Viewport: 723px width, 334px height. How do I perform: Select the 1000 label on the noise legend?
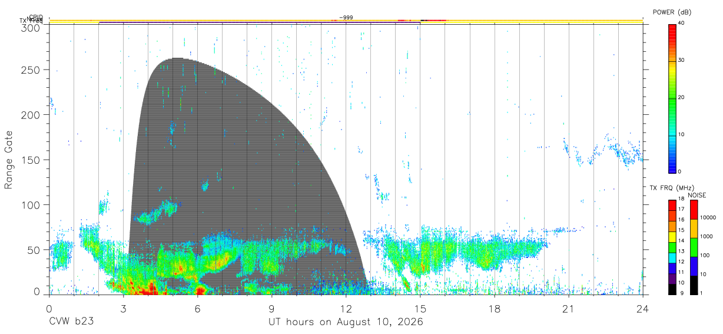pyautogui.click(x=707, y=237)
